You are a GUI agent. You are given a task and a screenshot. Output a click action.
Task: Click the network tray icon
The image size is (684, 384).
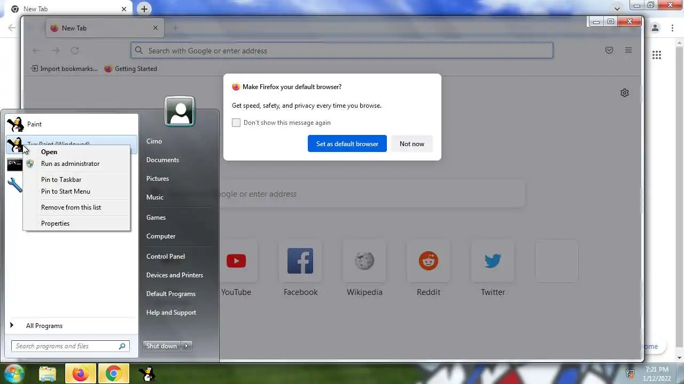coord(631,374)
